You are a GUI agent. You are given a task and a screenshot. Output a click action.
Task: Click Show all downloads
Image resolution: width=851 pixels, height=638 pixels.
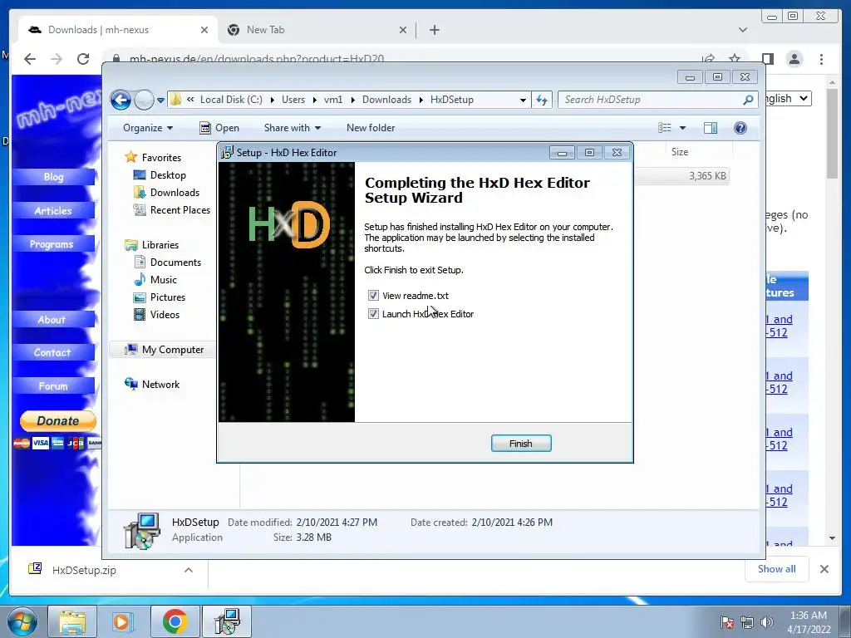[777, 568]
